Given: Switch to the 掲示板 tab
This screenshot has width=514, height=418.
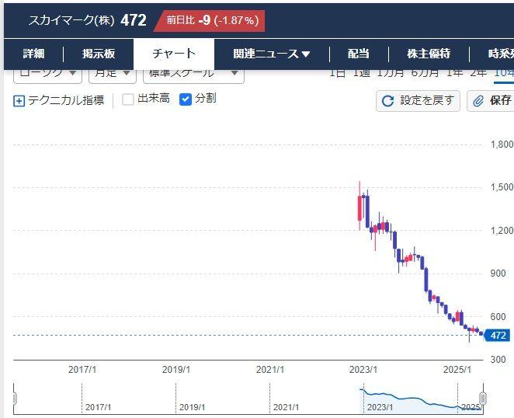Looking at the screenshot, I should (x=99, y=54).
